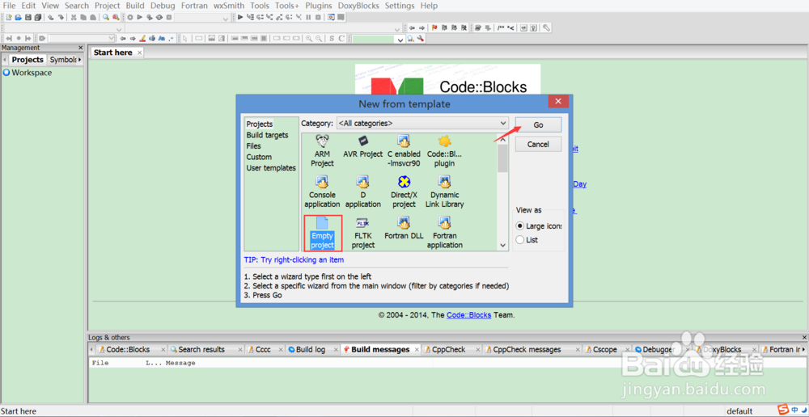Click the DoxyBlocks /** block comment icon
This screenshot has width=809, height=417.
(x=501, y=27)
